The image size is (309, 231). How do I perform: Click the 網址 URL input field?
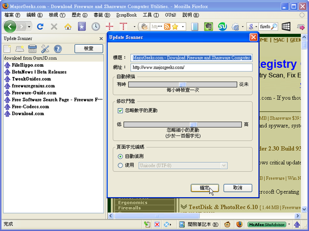click(x=192, y=67)
